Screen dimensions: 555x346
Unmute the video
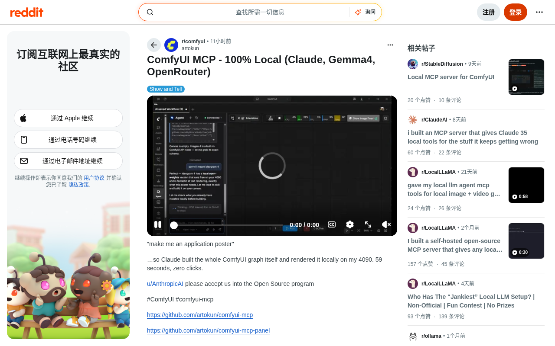(386, 224)
